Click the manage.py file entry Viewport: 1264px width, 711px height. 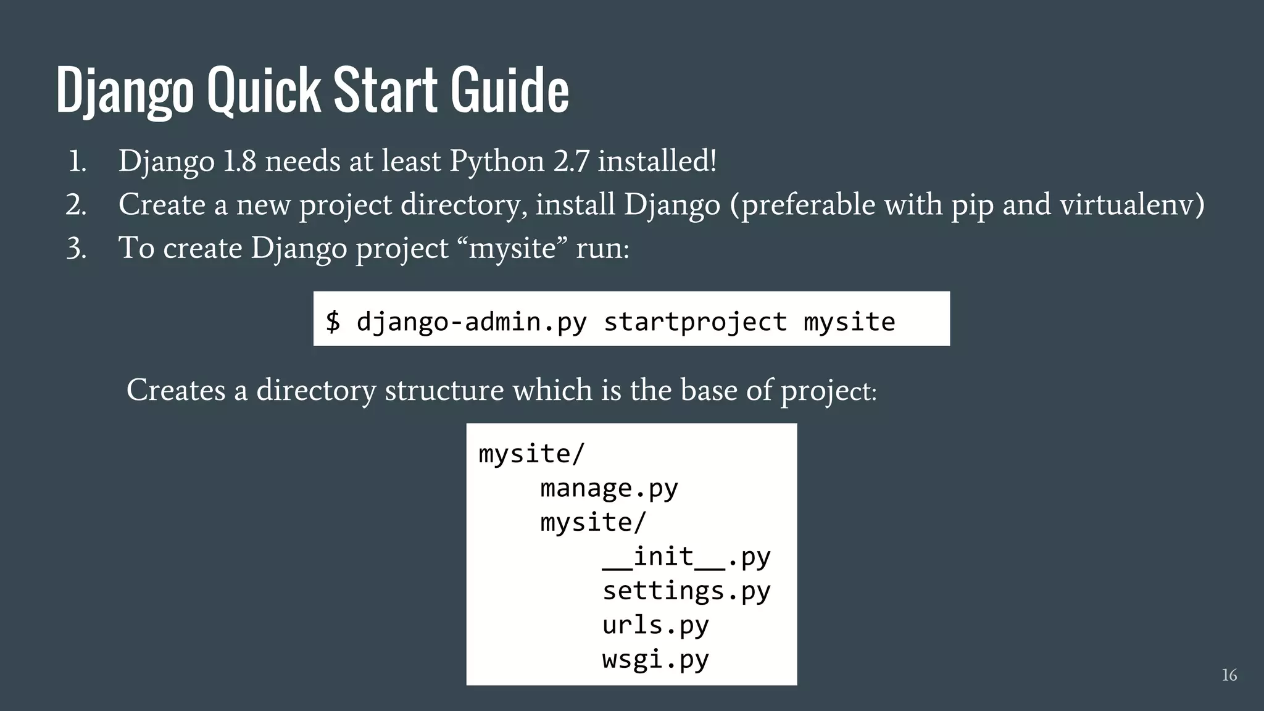[x=609, y=488]
